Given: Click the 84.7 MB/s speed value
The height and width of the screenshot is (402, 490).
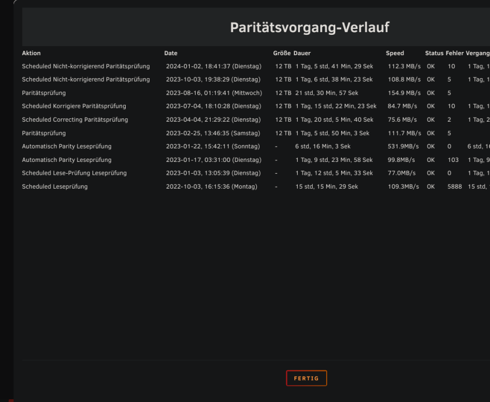Looking at the screenshot, I should tap(402, 106).
